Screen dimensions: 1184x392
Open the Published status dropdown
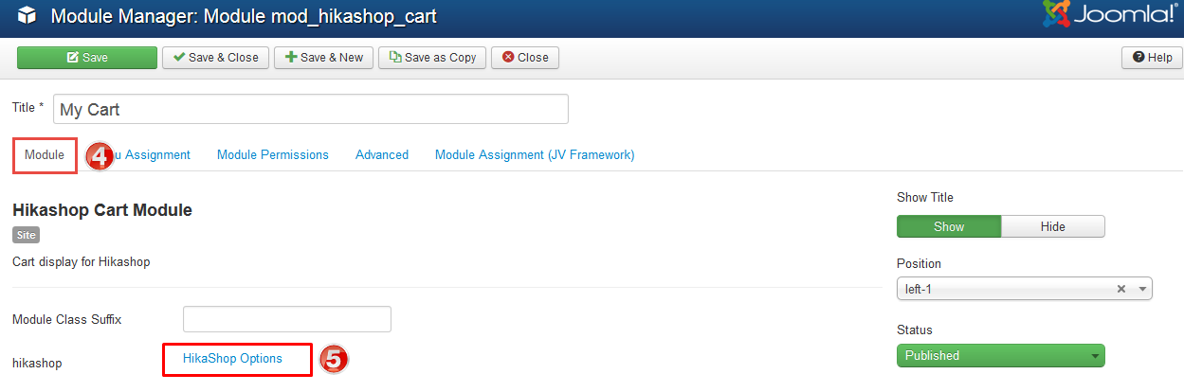pyautogui.click(x=1001, y=356)
